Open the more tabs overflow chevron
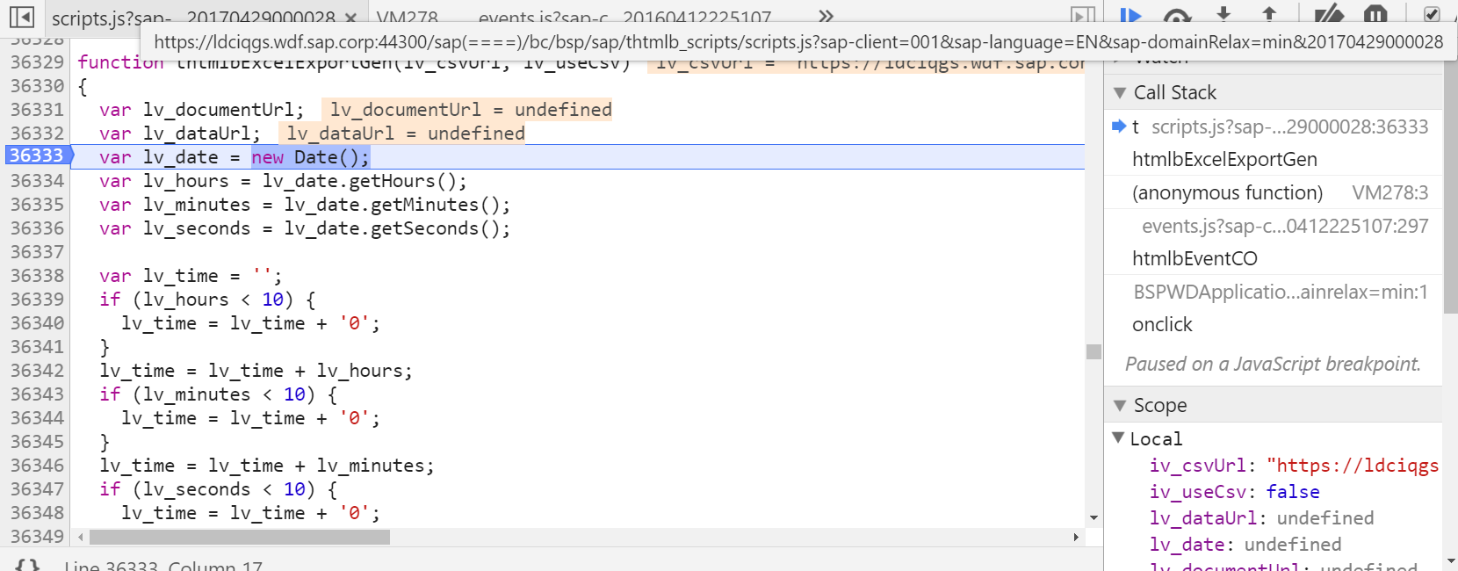 [826, 16]
